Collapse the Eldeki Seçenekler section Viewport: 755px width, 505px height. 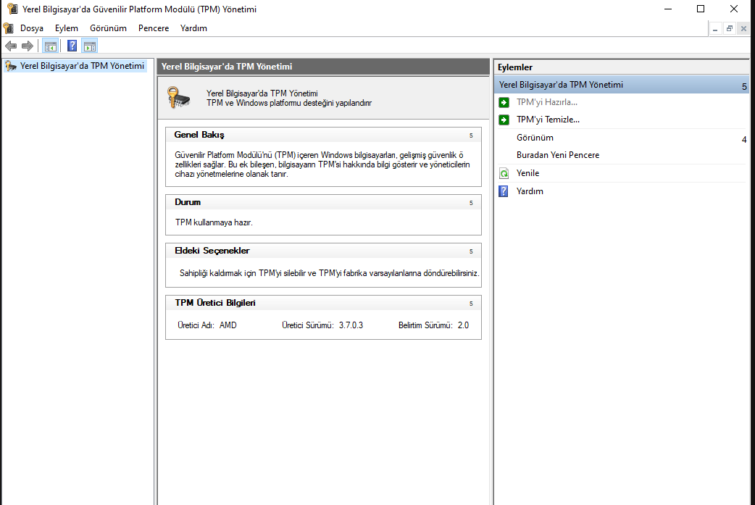tap(471, 251)
